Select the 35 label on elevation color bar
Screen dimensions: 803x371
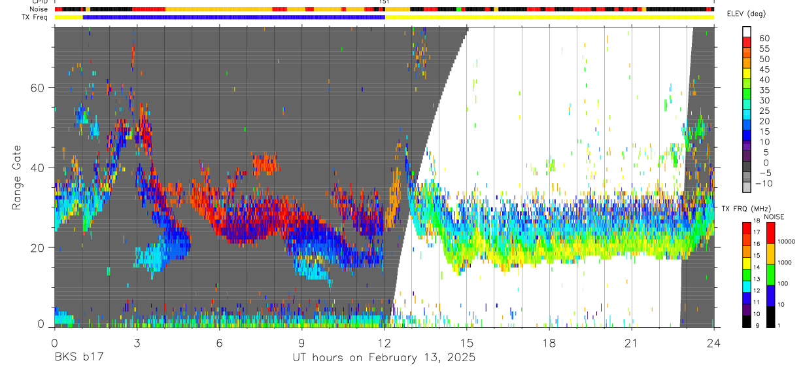(x=763, y=90)
